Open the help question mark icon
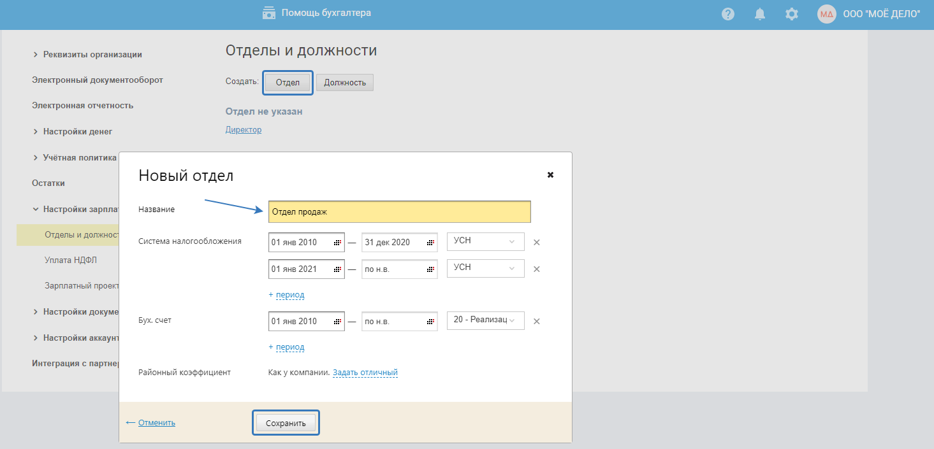This screenshot has height=449, width=934. [x=728, y=14]
